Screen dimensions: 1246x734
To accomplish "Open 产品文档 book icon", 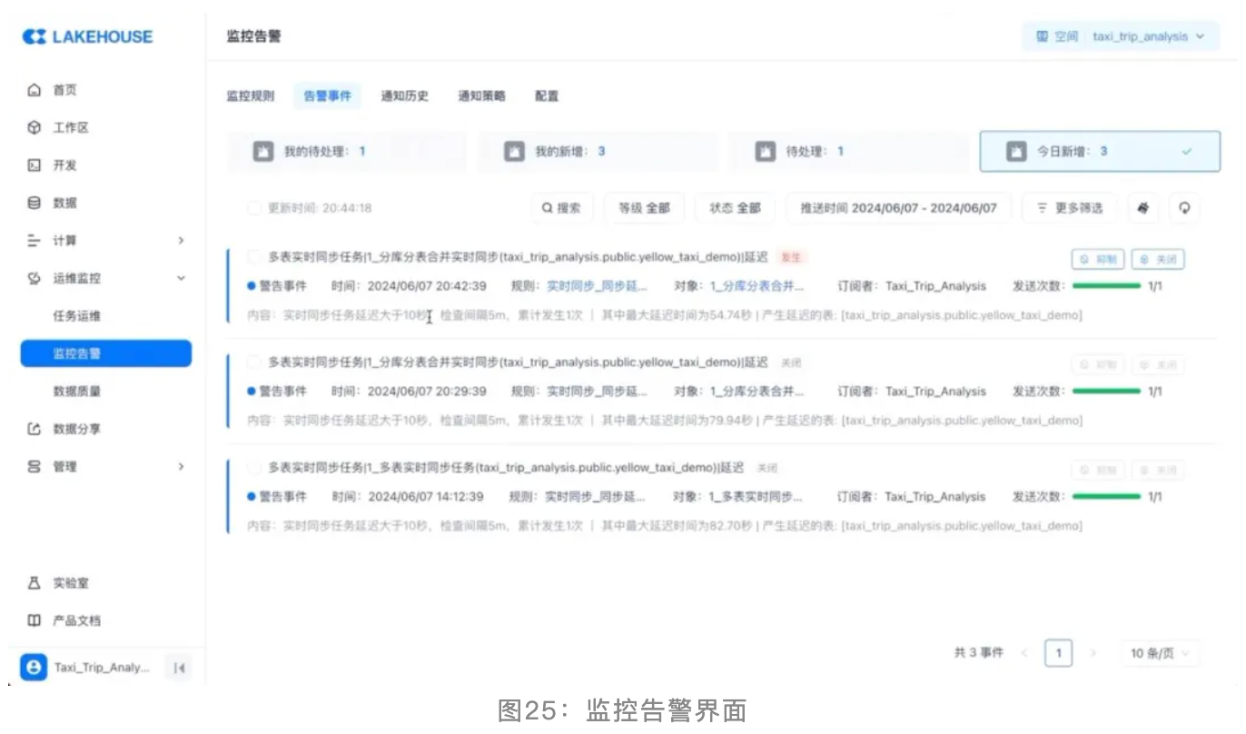I will (35, 620).
